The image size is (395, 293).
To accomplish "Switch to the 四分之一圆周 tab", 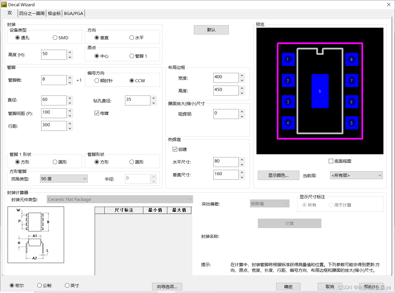I will pyautogui.click(x=31, y=13).
